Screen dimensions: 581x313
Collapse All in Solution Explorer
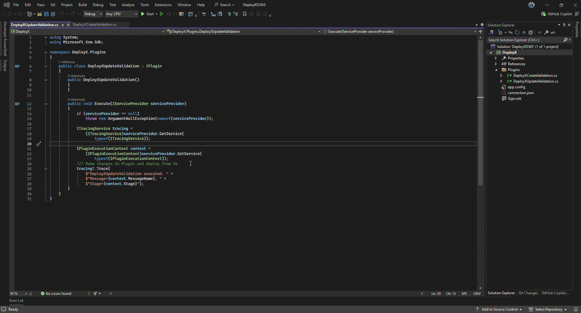tap(524, 32)
